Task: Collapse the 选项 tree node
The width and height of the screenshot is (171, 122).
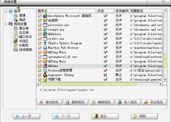Action: 6,11
